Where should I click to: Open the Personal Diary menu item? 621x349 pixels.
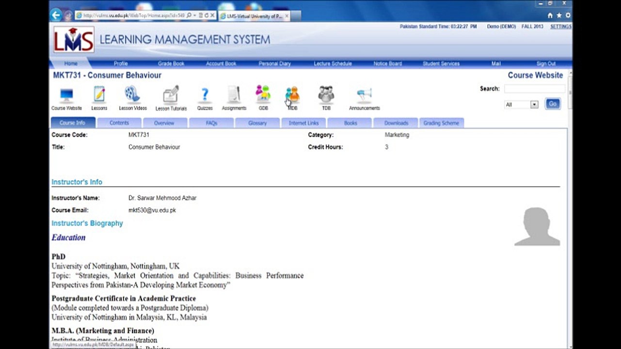pos(274,63)
